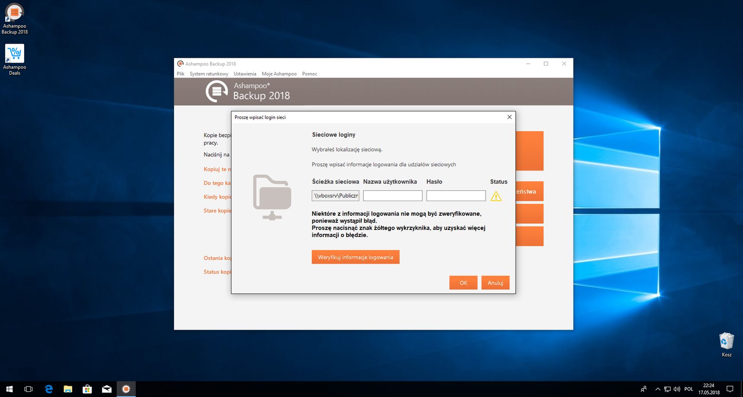The width and height of the screenshot is (743, 397).
Task: Click the volume speaker tray icon
Action: pos(677,389)
